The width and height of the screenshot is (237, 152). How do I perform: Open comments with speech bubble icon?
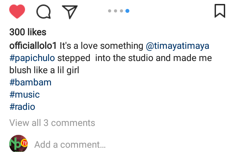[43, 12]
